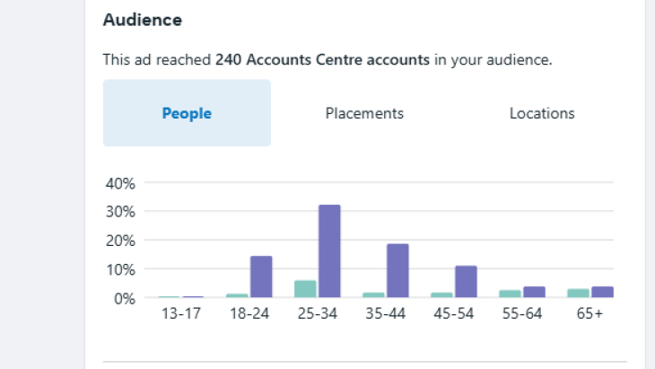Click the teal bar for 45-54
The width and height of the screenshot is (655, 369).
(x=441, y=295)
